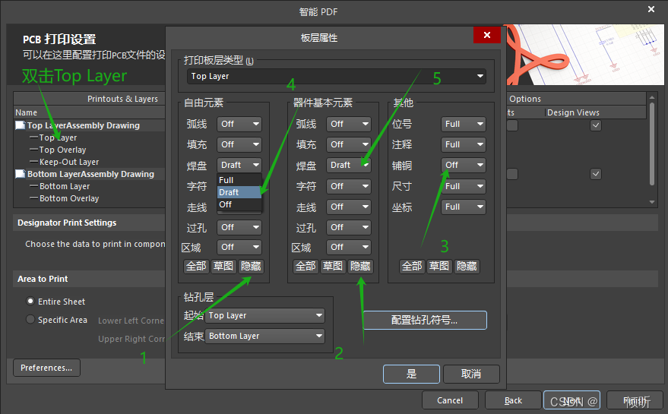Image resolution: width=668 pixels, height=414 pixels.
Task: Select Keep-Out Layer in printouts tree
Action: point(69,162)
